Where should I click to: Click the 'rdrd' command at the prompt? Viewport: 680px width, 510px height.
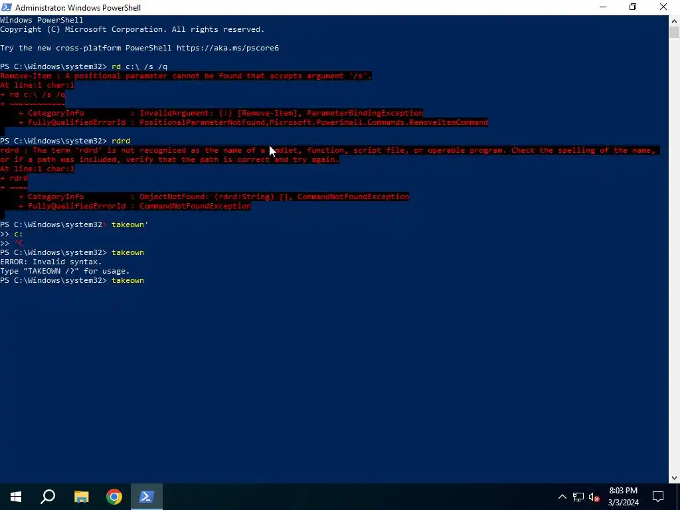pyautogui.click(x=121, y=141)
